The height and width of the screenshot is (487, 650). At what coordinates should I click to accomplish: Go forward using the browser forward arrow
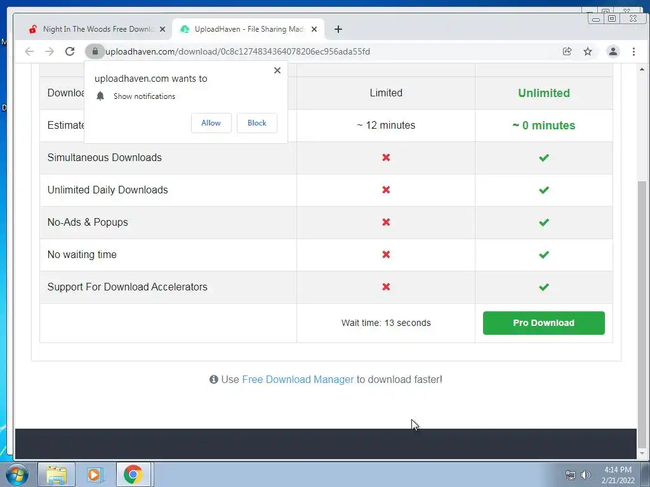[50, 51]
